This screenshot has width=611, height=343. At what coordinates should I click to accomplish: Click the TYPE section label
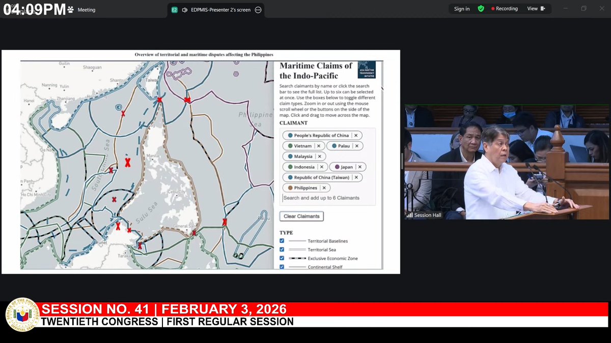tap(286, 232)
